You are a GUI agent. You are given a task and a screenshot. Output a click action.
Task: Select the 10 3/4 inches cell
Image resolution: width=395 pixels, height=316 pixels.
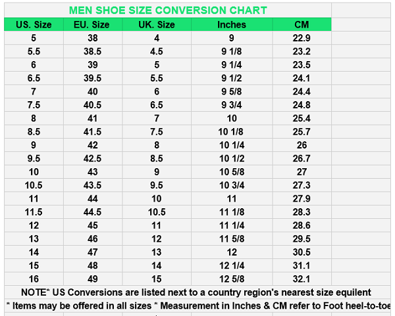click(x=232, y=185)
